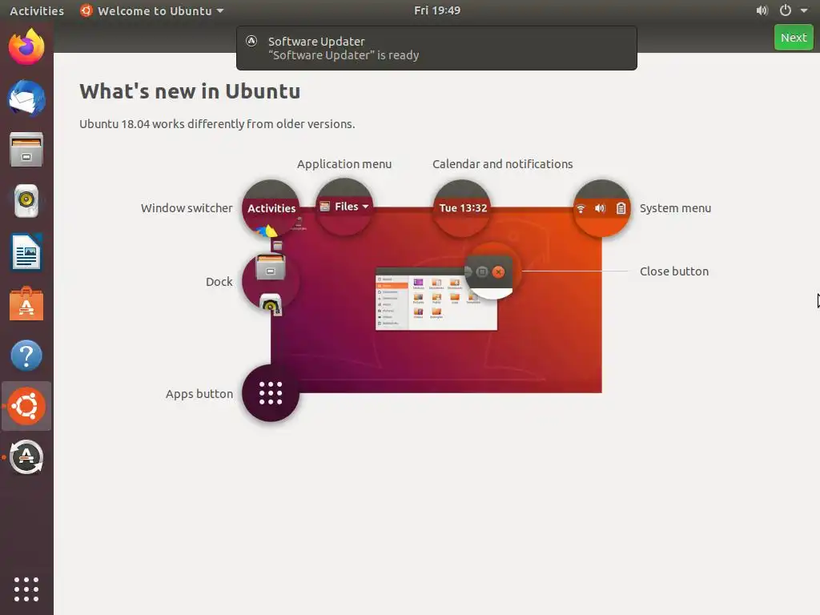Click the "System menu" label
This screenshot has height=615, width=820.
[x=675, y=208]
